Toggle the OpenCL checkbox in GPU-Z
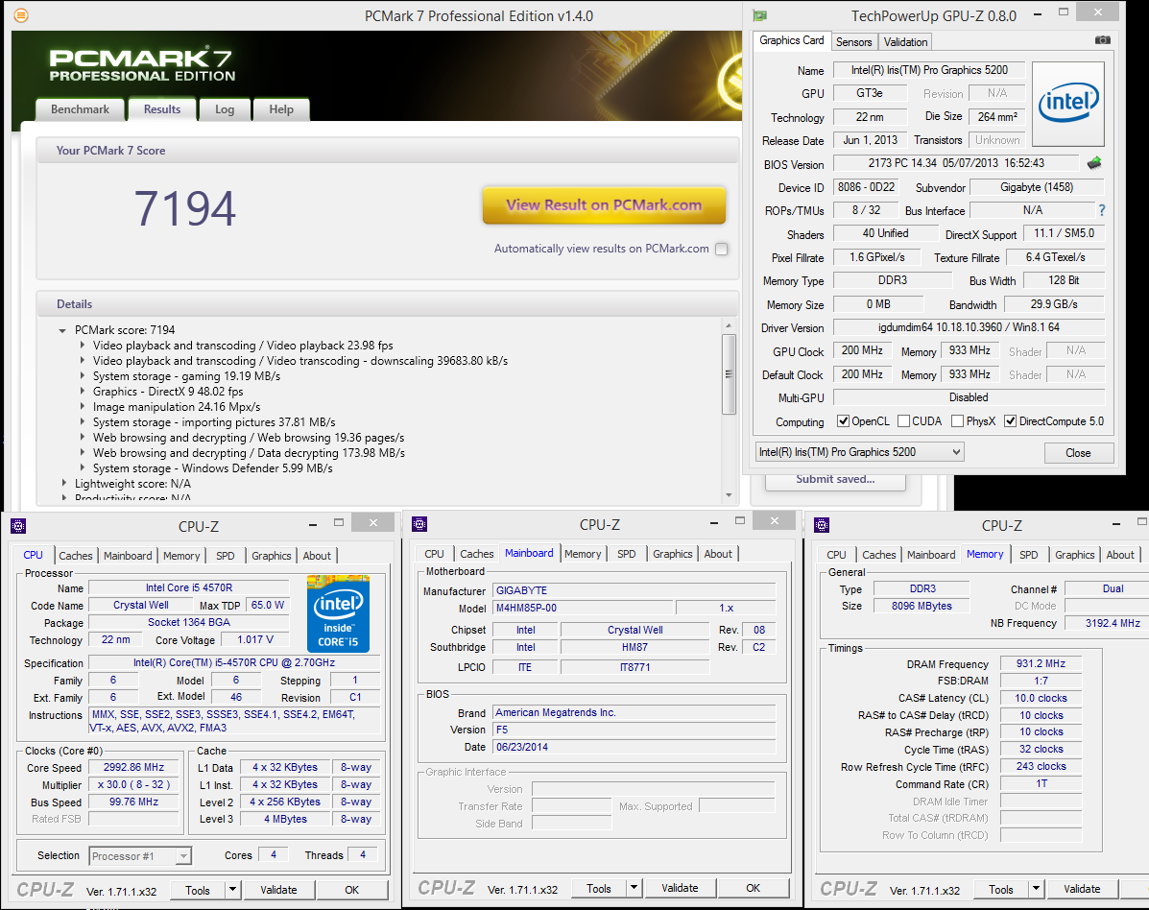 (x=844, y=420)
